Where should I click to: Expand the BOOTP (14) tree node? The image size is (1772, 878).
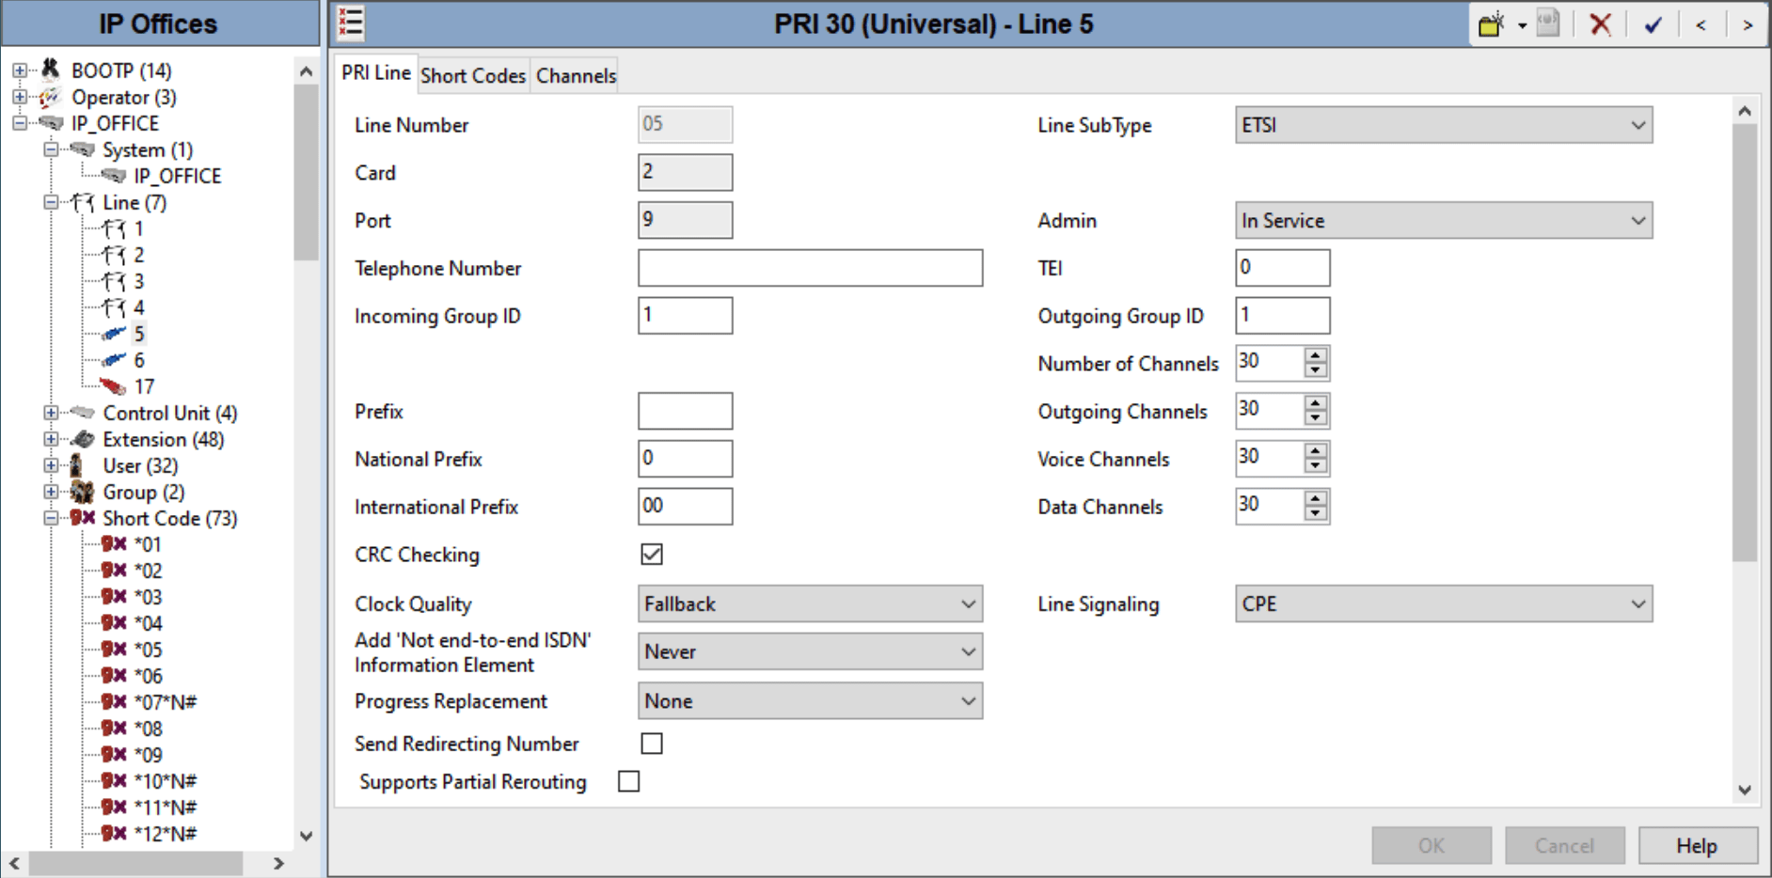click(20, 71)
